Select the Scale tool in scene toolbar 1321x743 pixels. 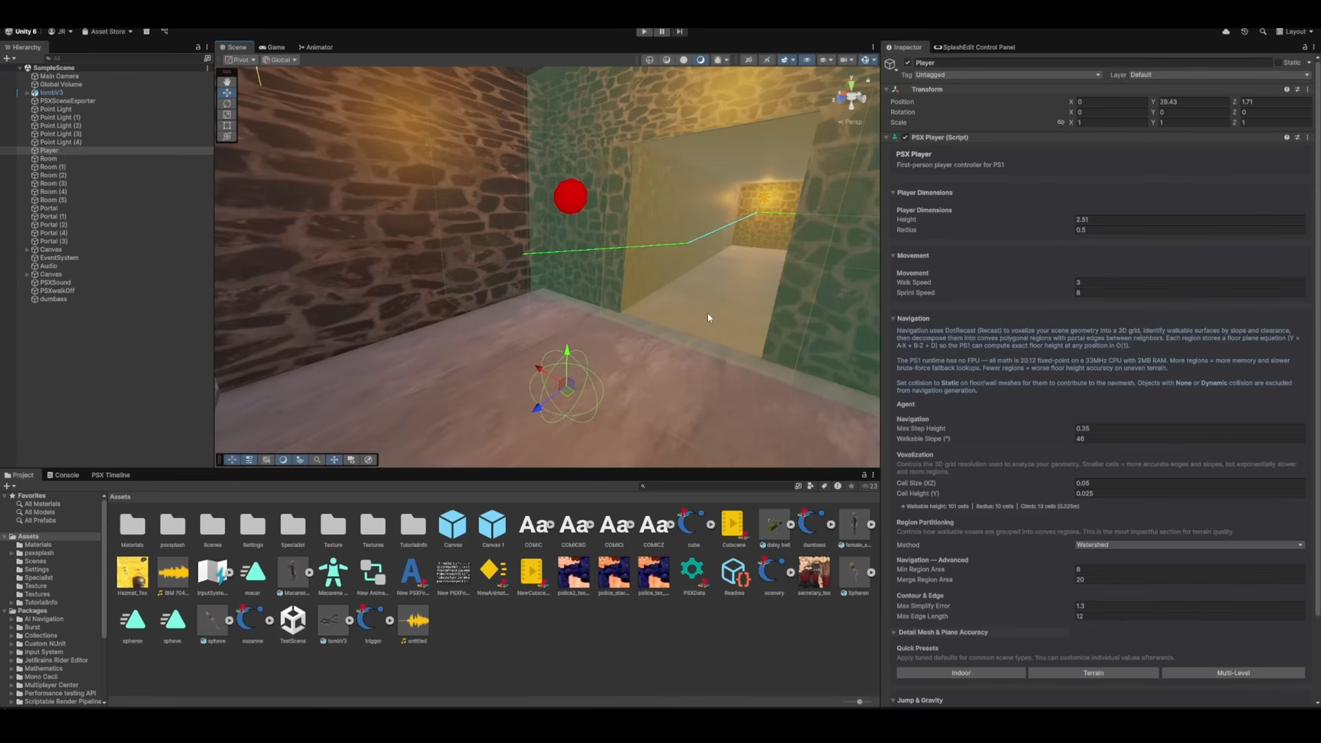pos(227,115)
